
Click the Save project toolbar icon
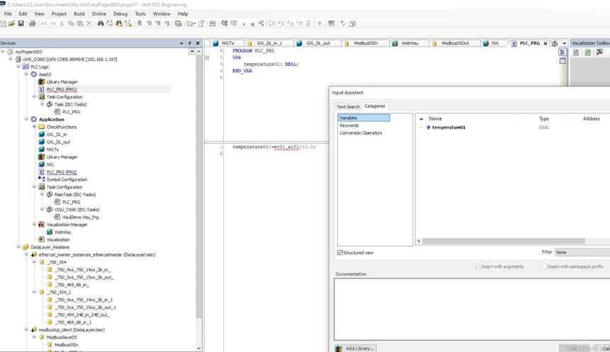(x=22, y=23)
